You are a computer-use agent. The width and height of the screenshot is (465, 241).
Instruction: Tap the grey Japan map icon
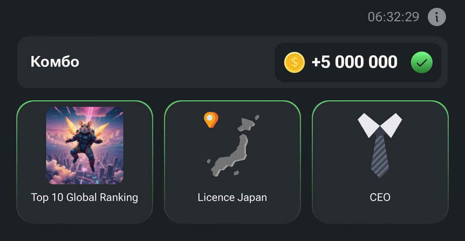click(232, 146)
